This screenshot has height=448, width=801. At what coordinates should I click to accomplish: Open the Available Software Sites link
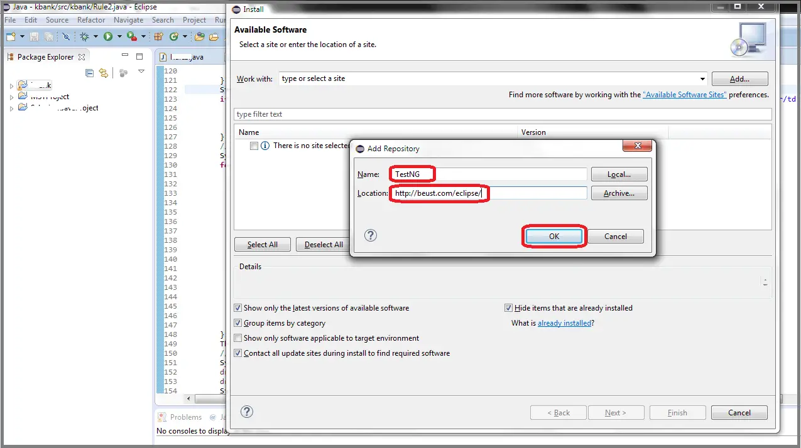pyautogui.click(x=684, y=95)
